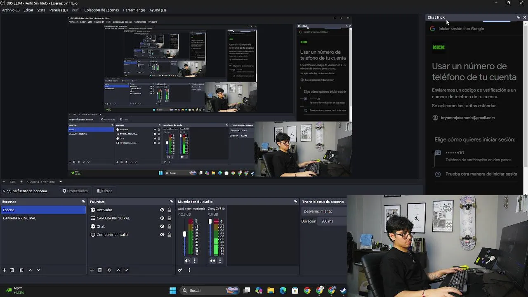Mute the Zony ZVE10 audio channel
This screenshot has width=528, height=297.
(212, 261)
